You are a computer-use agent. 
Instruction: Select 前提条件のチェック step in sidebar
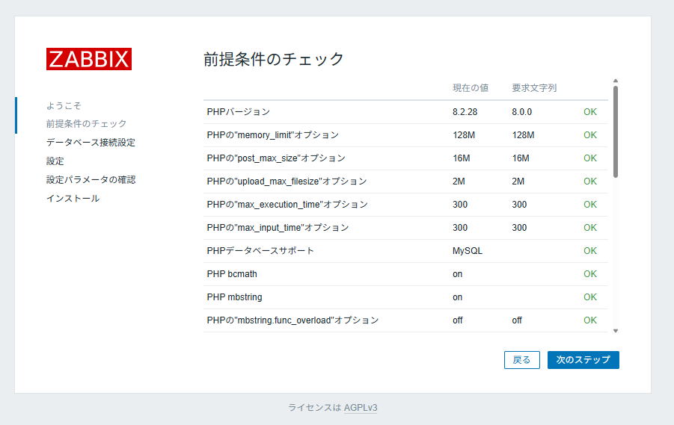pos(86,124)
